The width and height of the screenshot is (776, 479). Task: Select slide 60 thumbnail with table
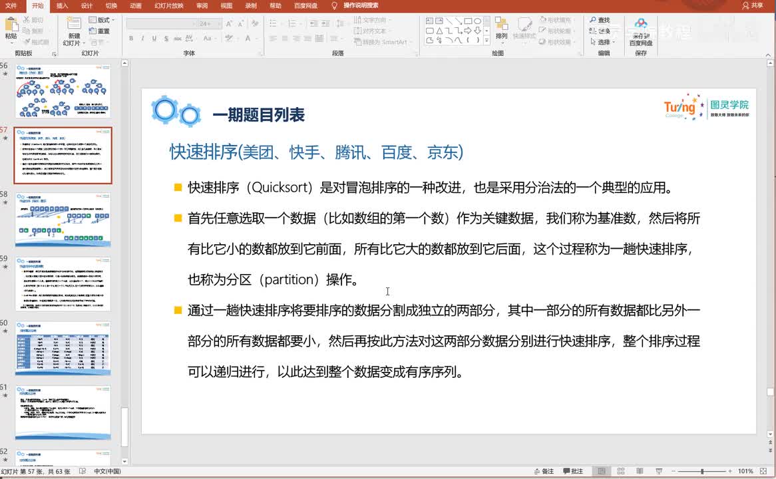coord(63,348)
